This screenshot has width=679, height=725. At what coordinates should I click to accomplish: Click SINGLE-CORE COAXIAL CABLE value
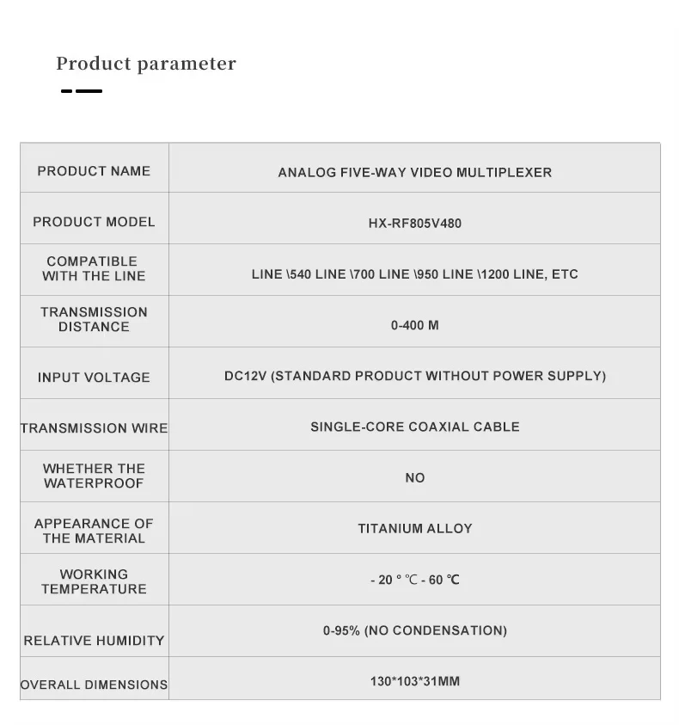pyautogui.click(x=414, y=427)
